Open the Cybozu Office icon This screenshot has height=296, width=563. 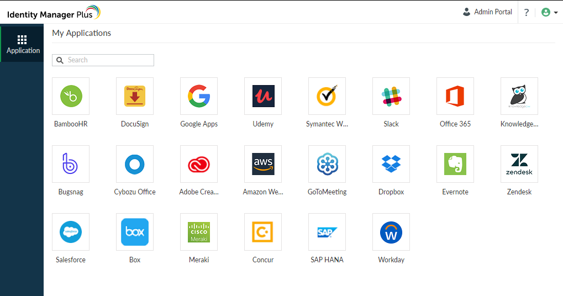coord(135,164)
